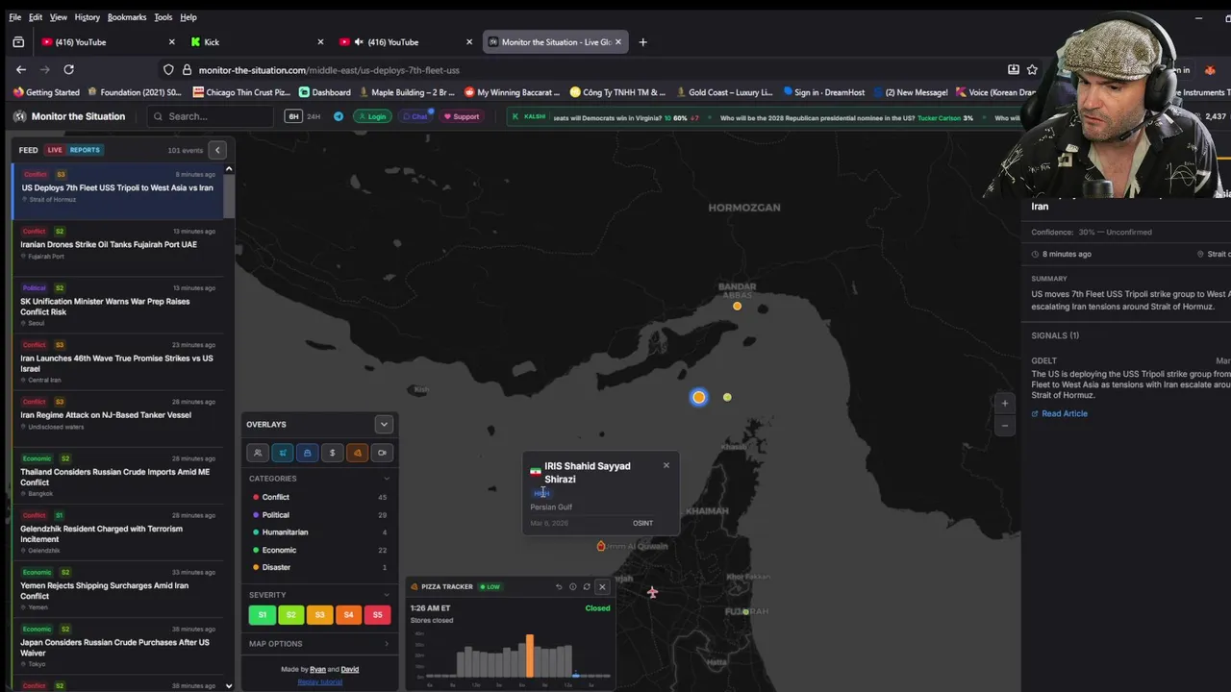This screenshot has width=1231, height=692.
Task: Click the Replay tutorial link
Action: point(319,681)
